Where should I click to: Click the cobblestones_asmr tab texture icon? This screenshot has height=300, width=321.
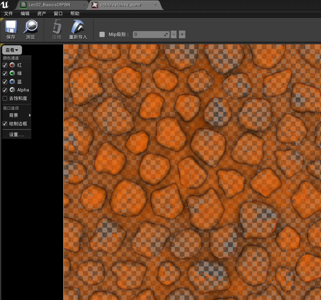(95, 5)
